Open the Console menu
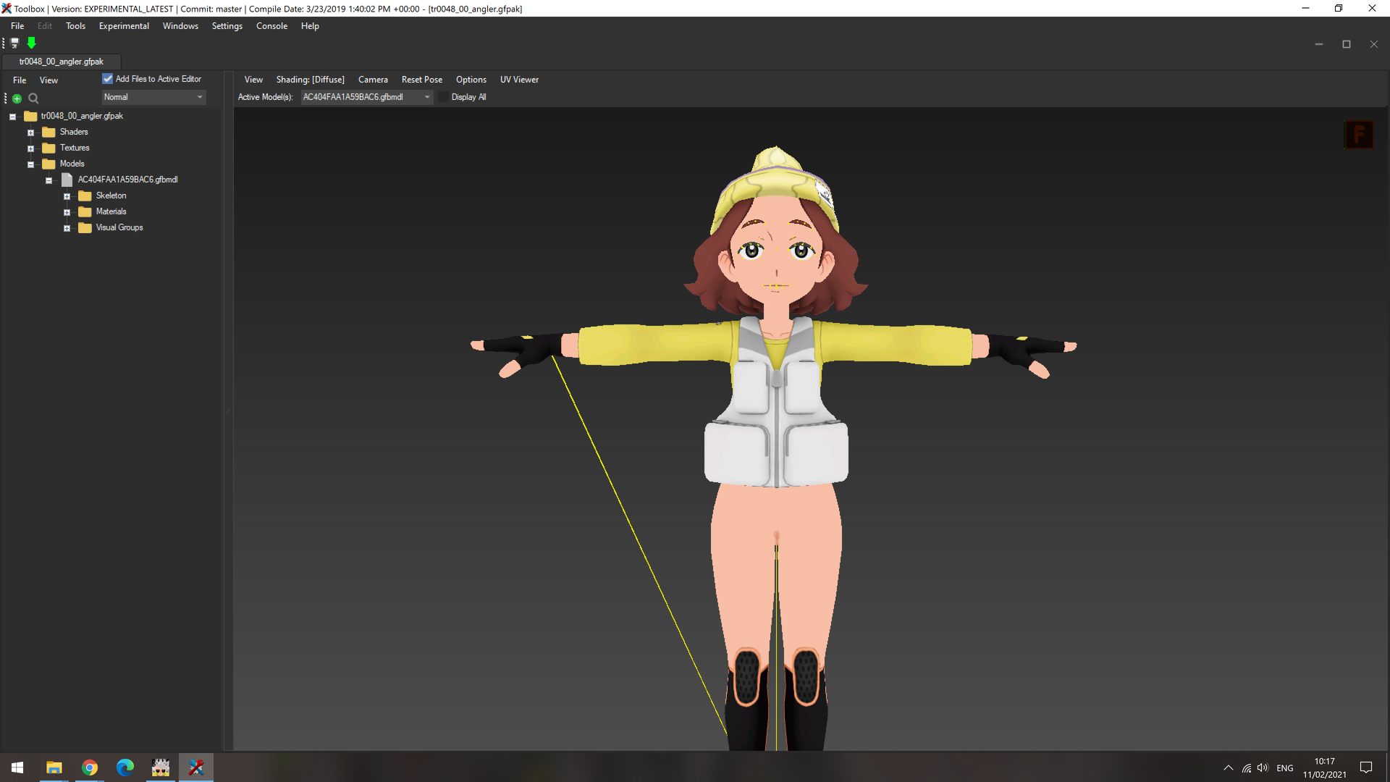 (271, 26)
